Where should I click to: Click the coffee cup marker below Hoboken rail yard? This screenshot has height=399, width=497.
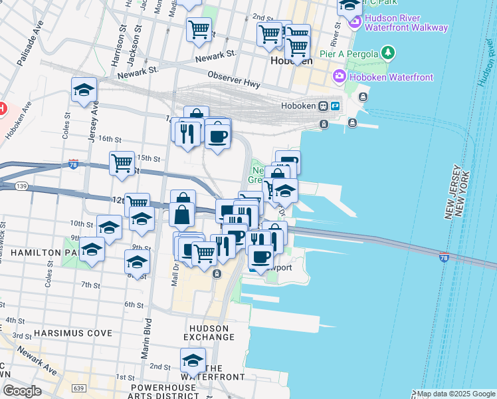217,139
